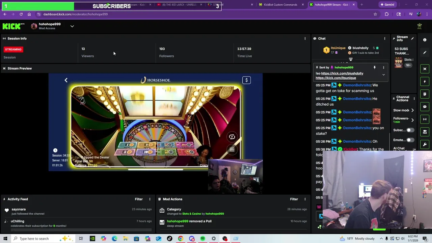Open hohohope999 in Mod Actions removed Poll entry

178,221
